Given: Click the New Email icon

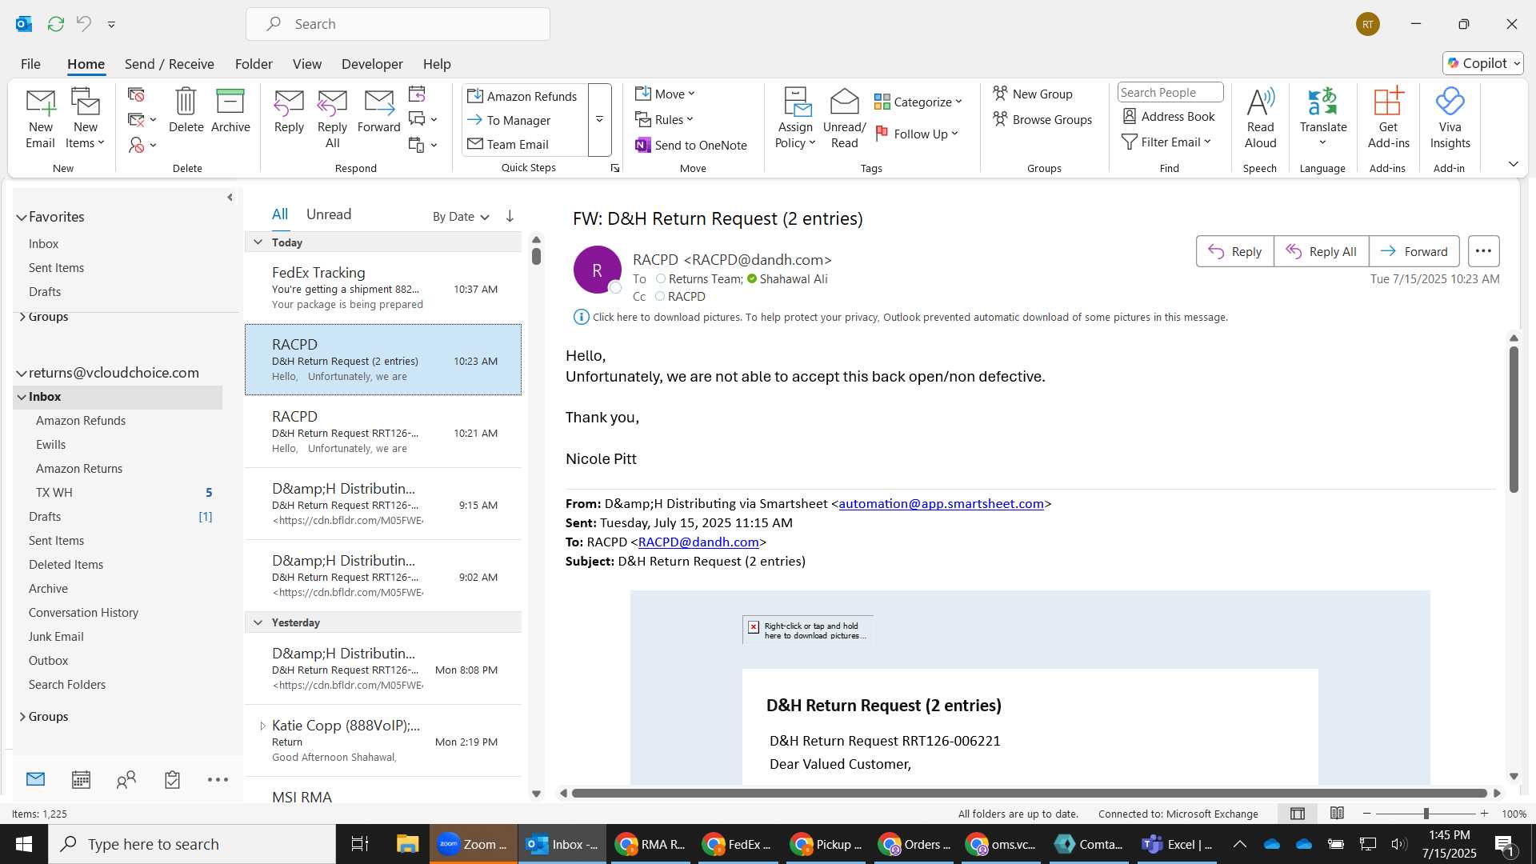Looking at the screenshot, I should coord(40,118).
